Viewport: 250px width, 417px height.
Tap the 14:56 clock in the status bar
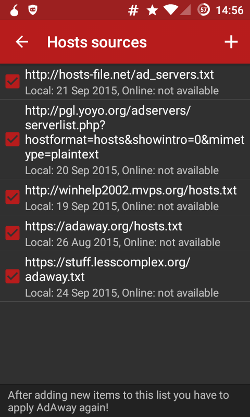point(230,10)
